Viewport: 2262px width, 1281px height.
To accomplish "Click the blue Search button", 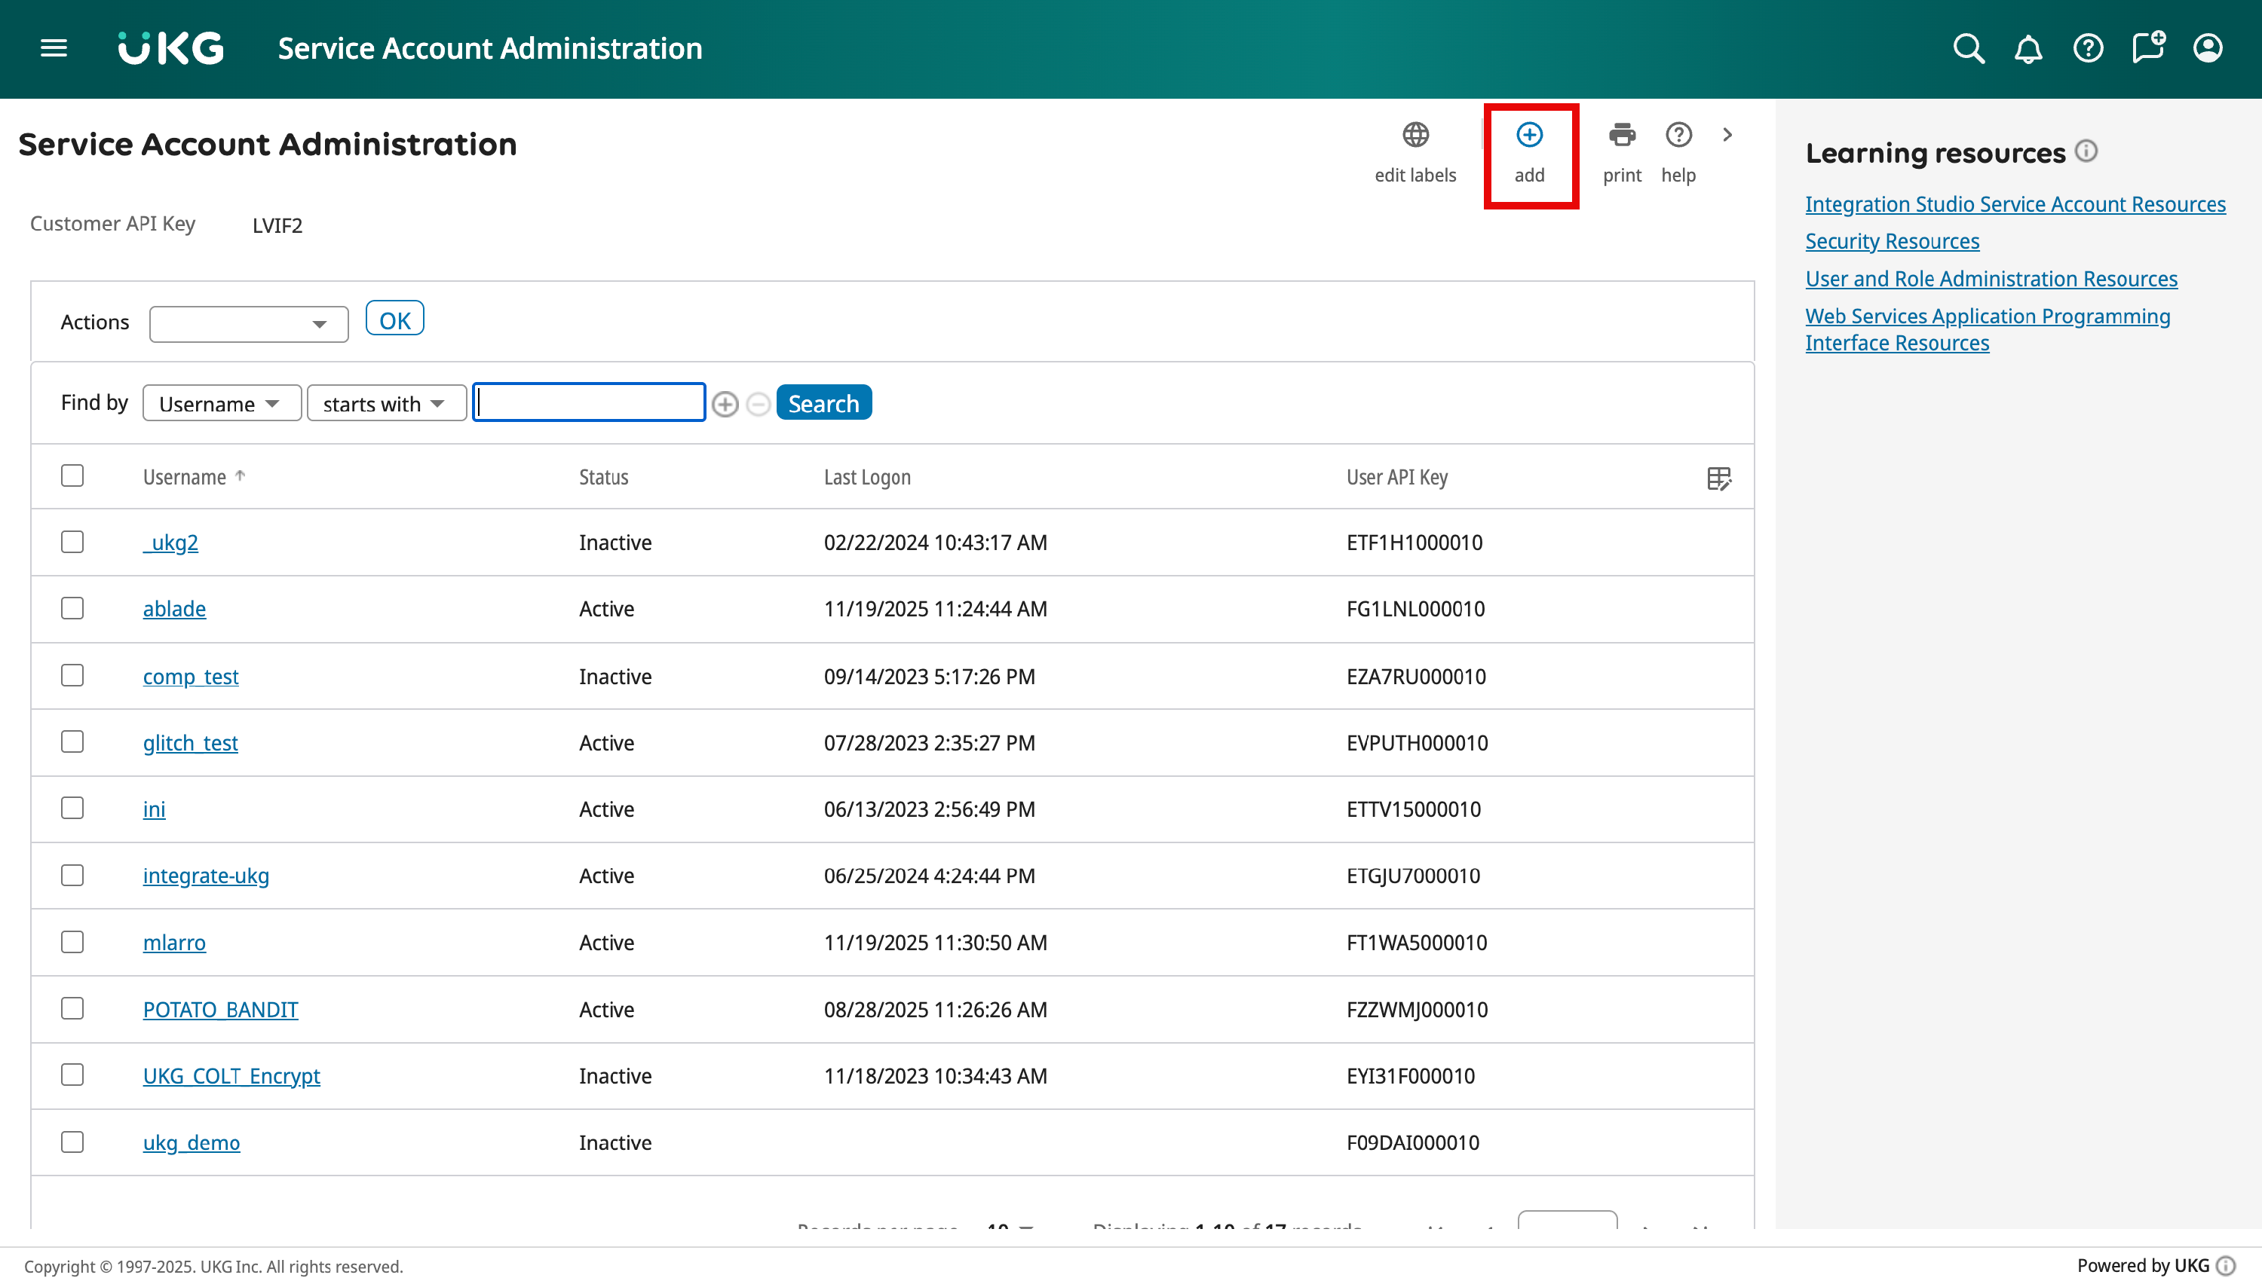I will tap(823, 403).
